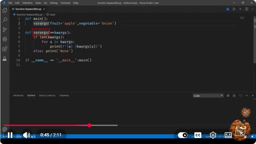The height and width of the screenshot is (144, 256).
Task: Click the print call on line 7
Action: [x=55, y=47]
